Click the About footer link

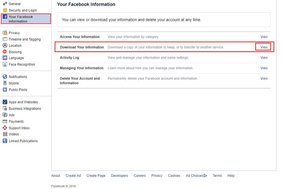tap(56, 176)
